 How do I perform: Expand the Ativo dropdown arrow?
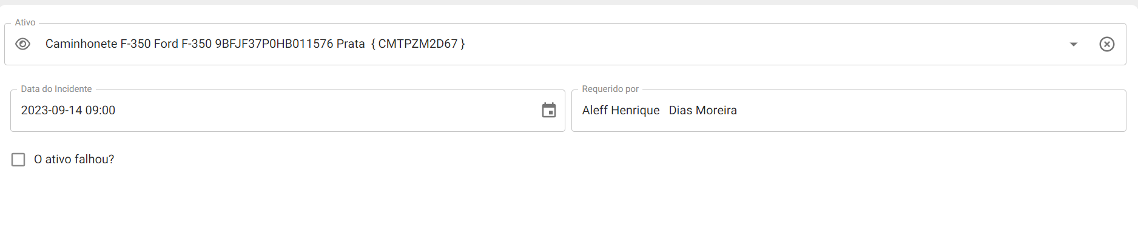[1073, 44]
